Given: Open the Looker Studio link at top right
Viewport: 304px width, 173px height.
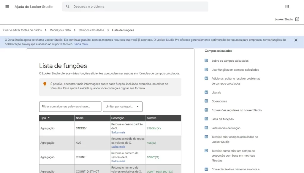Looking at the screenshot, I should pos(284,19).
